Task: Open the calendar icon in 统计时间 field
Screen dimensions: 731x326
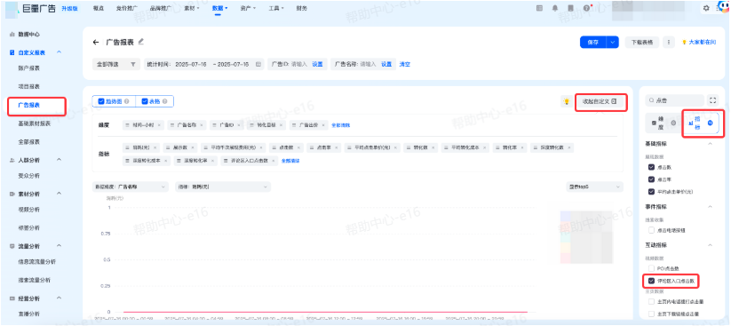Action: pos(258,64)
